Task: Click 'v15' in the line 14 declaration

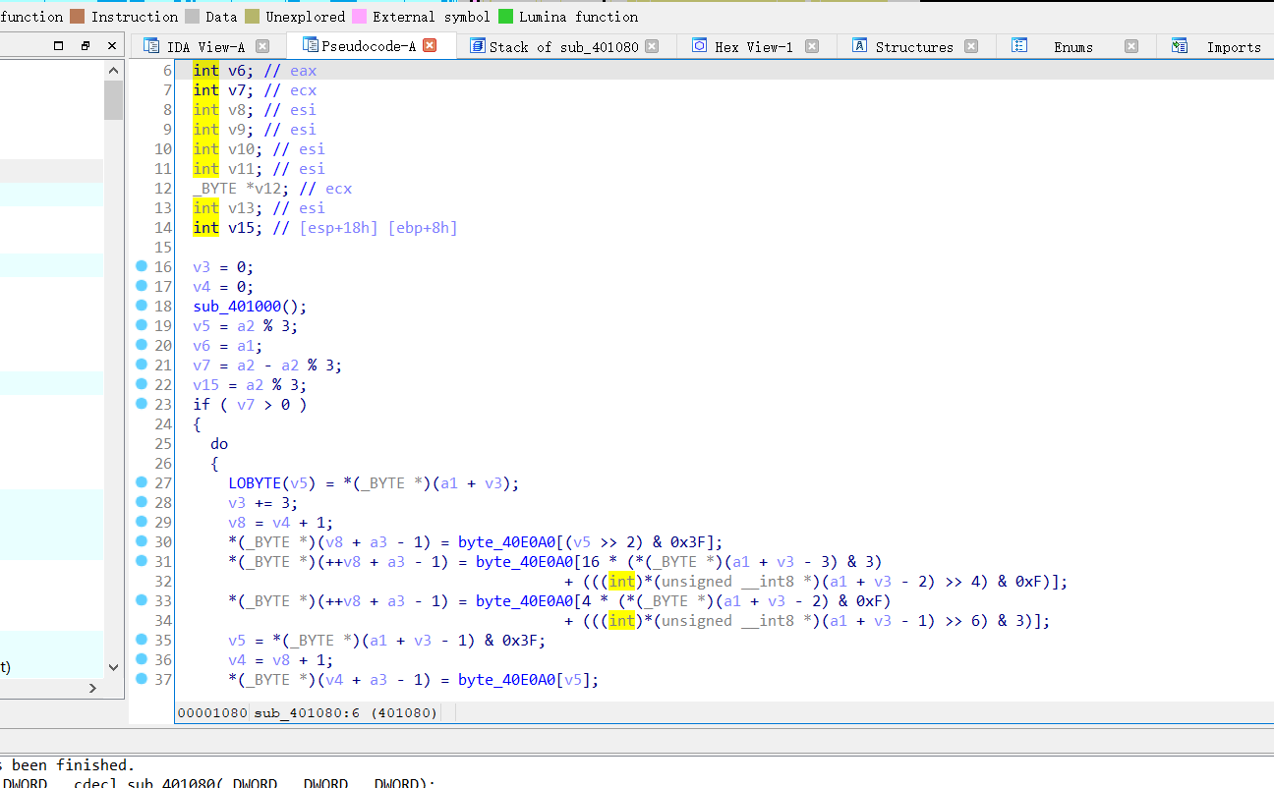Action: [x=241, y=227]
